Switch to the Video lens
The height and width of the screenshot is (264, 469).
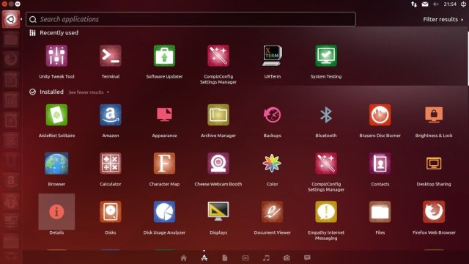(245, 257)
